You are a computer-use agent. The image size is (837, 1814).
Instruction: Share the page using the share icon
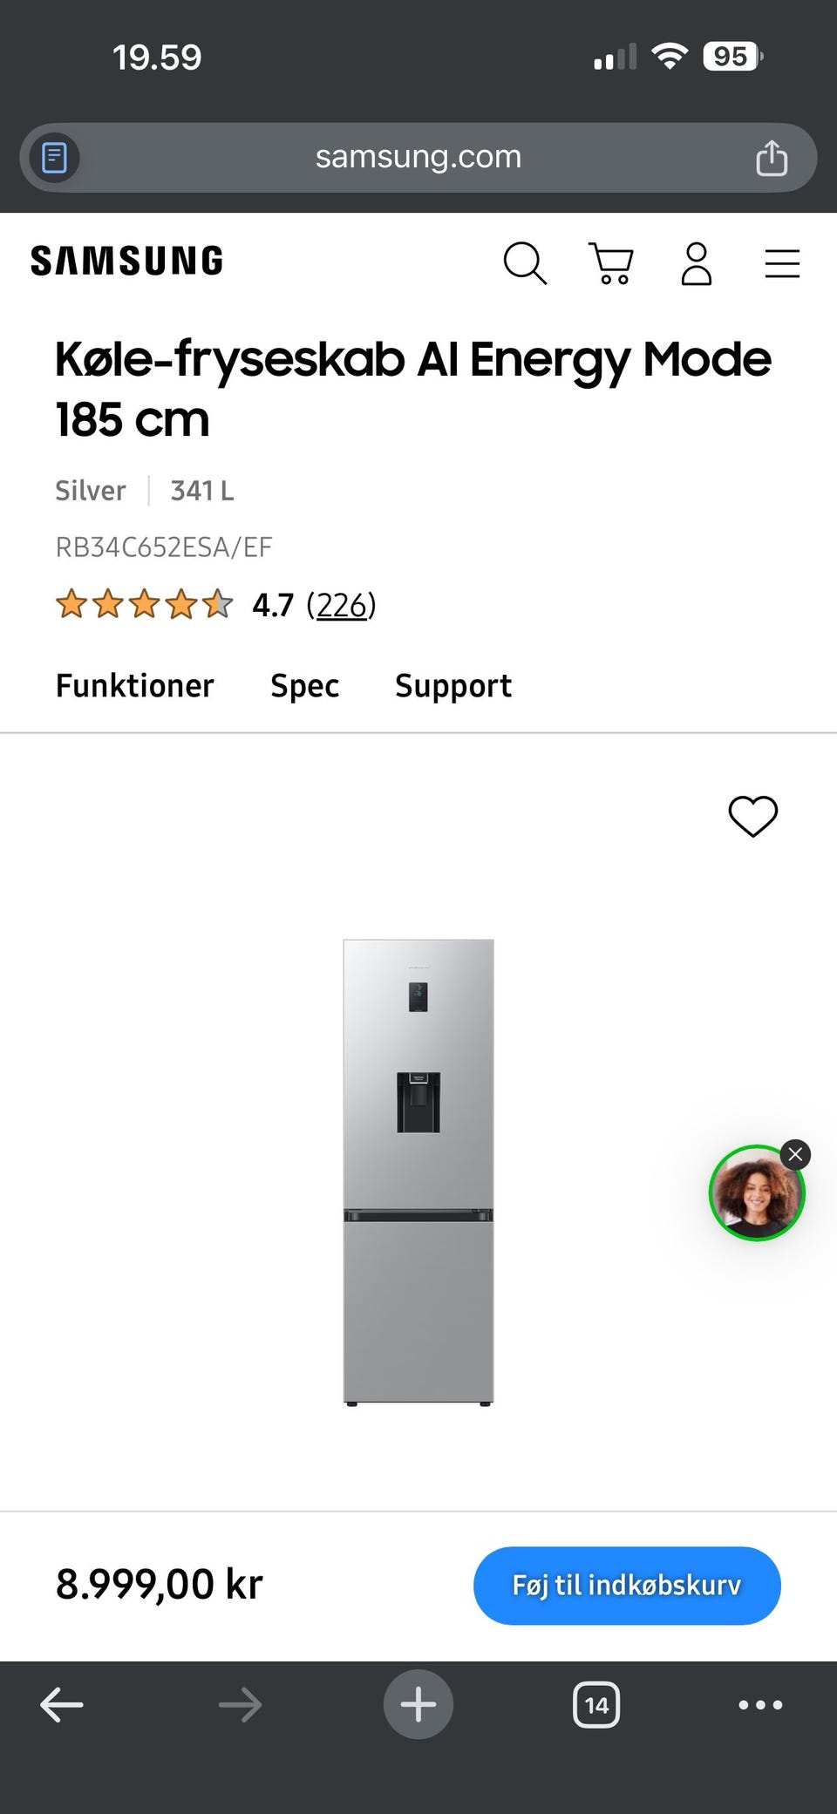(771, 158)
